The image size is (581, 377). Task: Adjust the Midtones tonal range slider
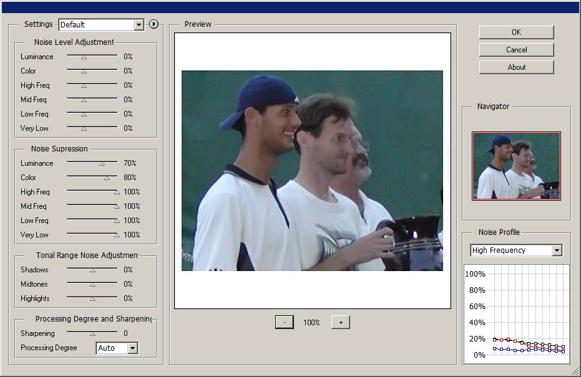(x=92, y=284)
